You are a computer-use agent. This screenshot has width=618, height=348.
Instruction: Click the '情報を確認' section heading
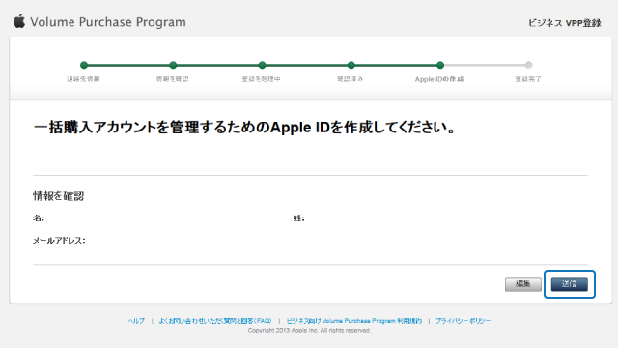[58, 196]
